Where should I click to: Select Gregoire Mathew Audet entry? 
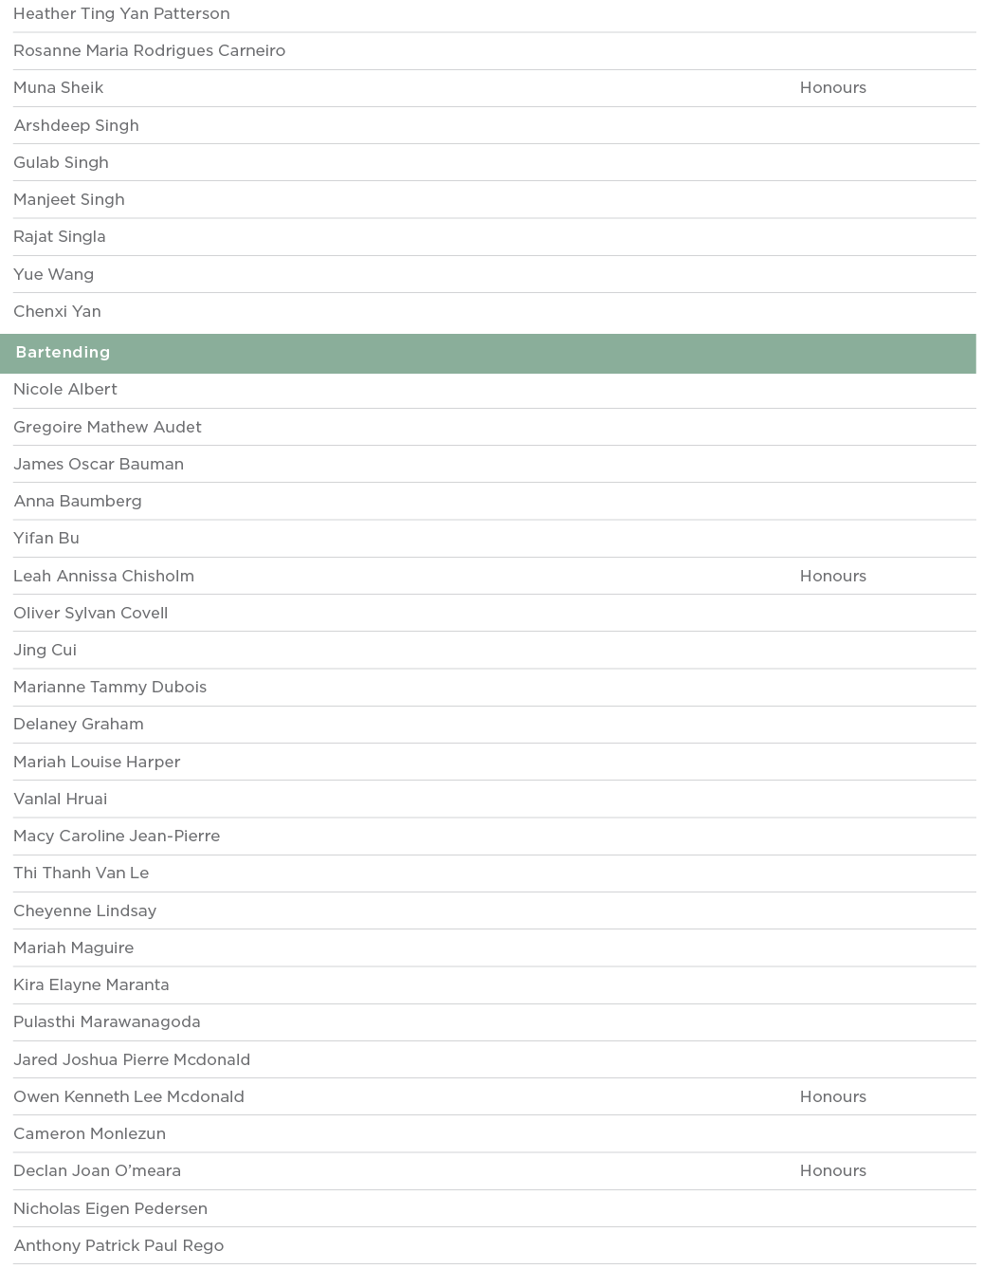pos(107,428)
